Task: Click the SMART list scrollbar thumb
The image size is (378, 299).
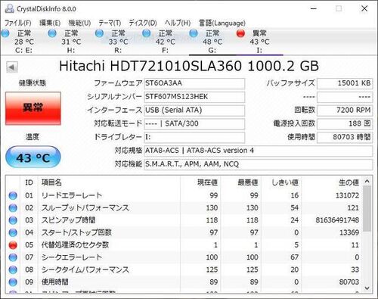Action: pyautogui.click(x=367, y=208)
